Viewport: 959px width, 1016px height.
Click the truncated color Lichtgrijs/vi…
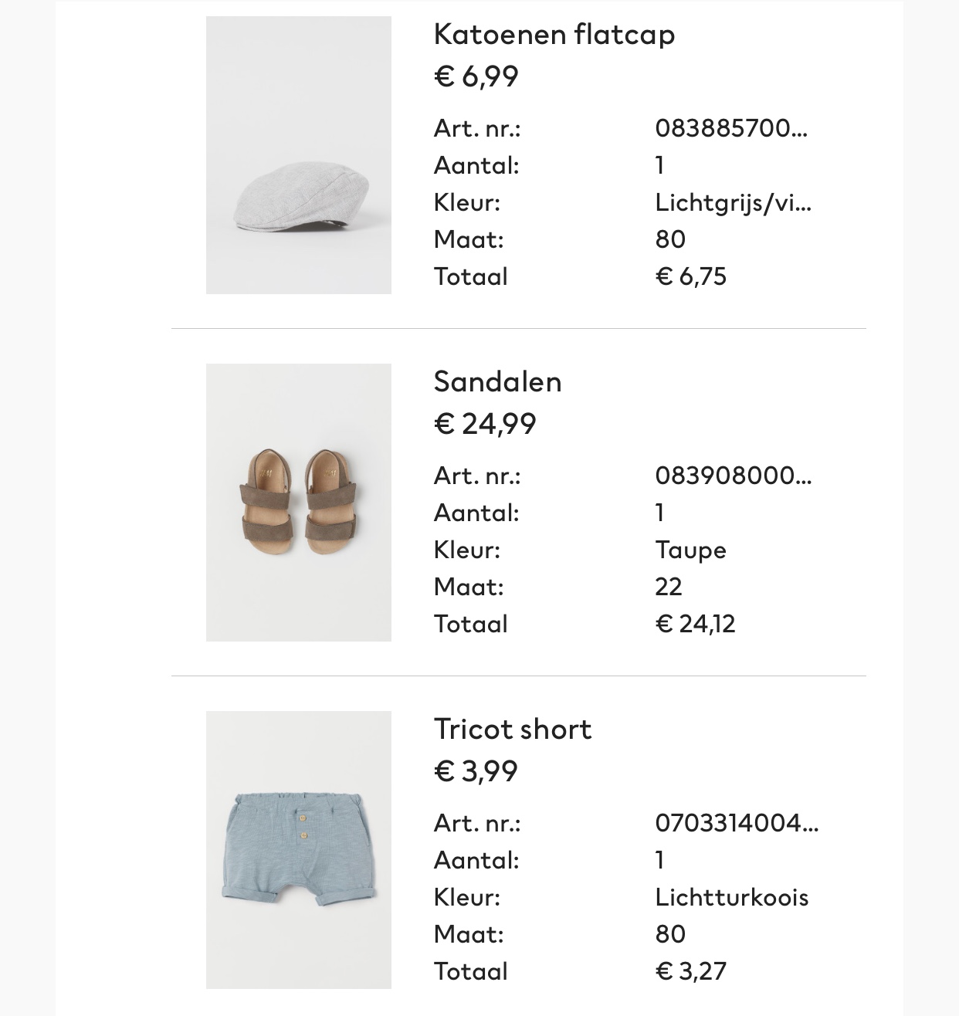tap(734, 202)
